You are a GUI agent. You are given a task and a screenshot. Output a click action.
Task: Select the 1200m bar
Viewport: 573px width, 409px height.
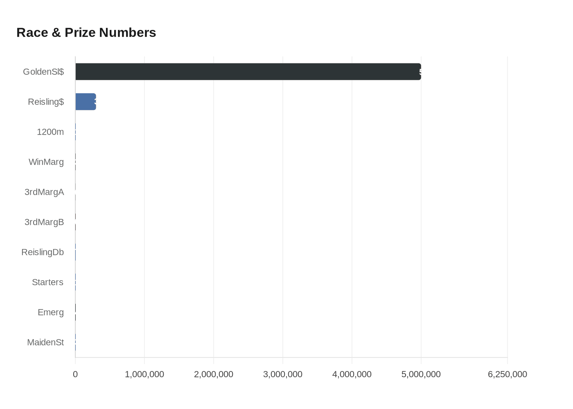(75, 132)
